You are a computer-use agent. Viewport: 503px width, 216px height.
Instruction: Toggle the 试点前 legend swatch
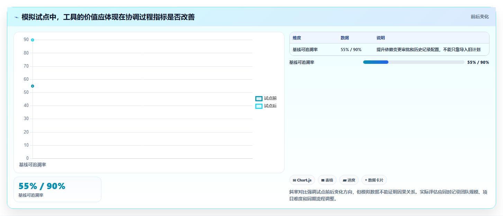pos(259,99)
